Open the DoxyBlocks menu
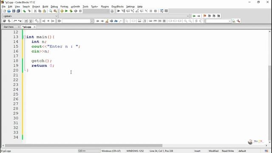 (117, 7)
